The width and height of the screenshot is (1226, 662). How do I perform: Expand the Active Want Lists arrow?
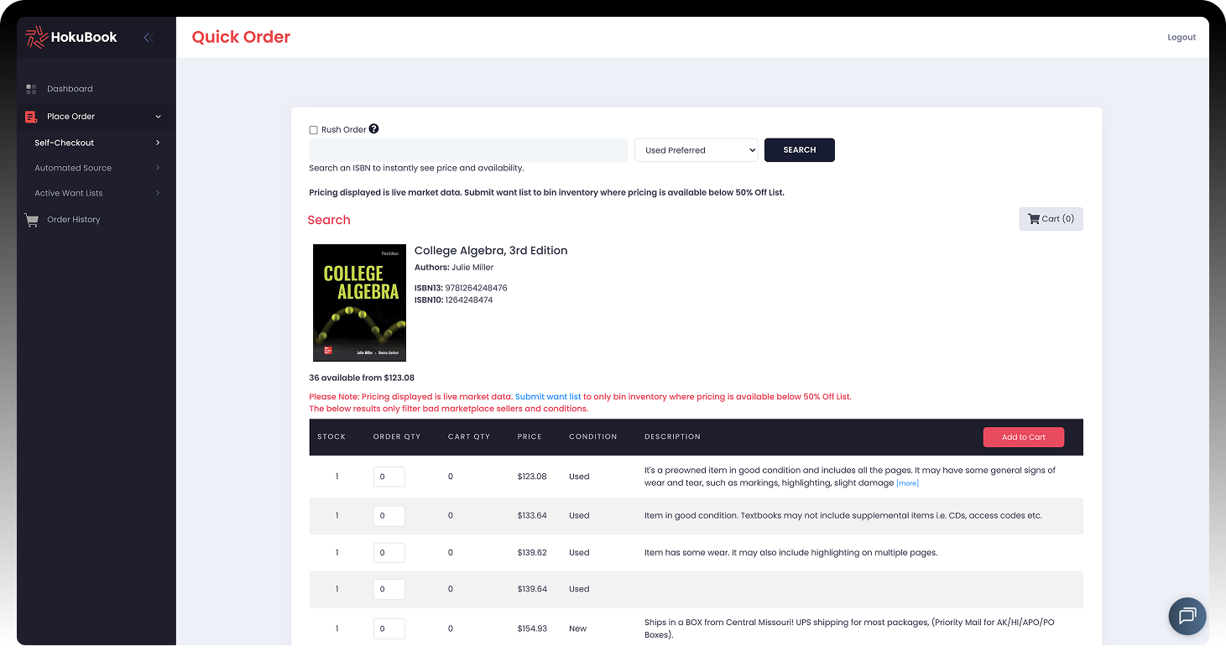click(158, 193)
